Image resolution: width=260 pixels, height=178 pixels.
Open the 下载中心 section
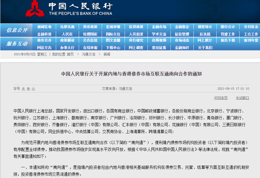coord(114,47)
